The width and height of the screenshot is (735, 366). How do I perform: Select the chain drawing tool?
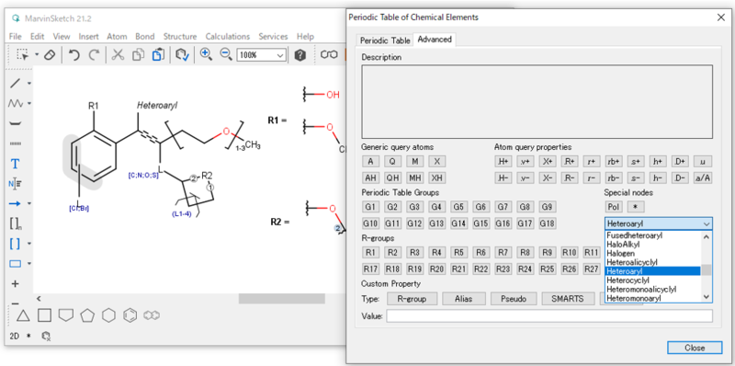[16, 103]
